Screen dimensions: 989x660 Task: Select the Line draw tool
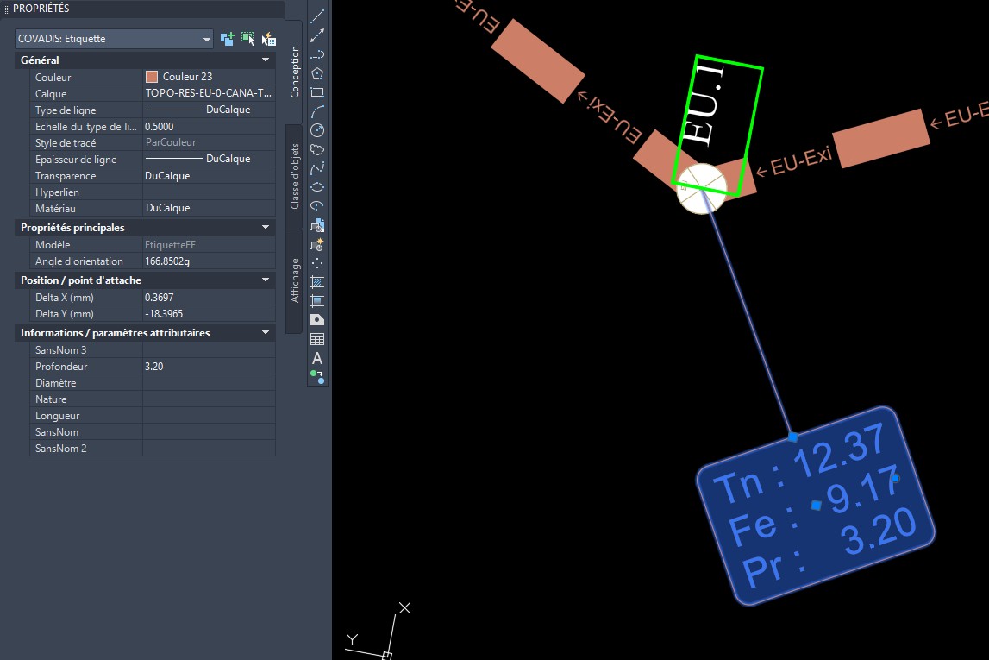click(317, 16)
